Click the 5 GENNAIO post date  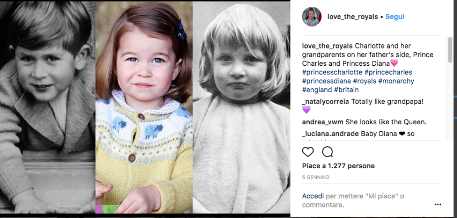coord(315,177)
